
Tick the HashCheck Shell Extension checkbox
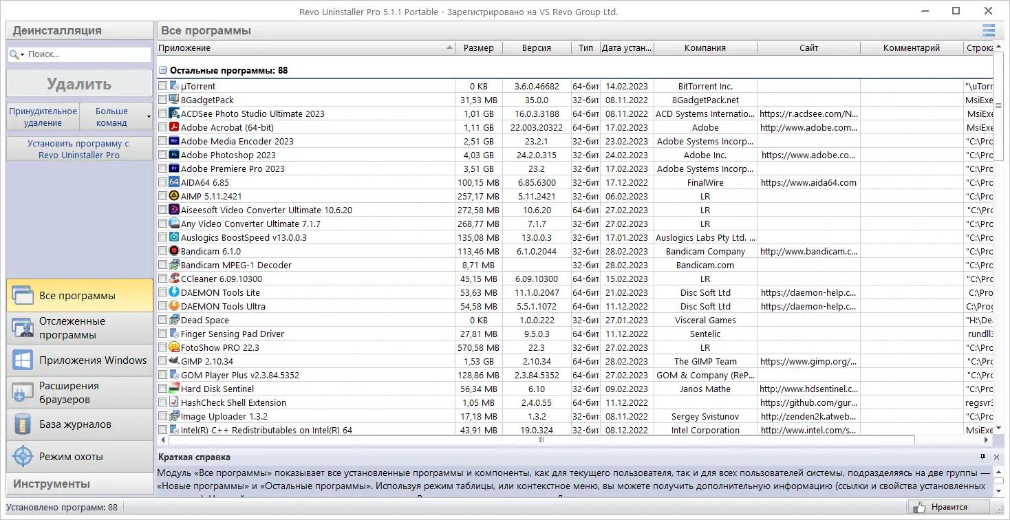click(163, 402)
